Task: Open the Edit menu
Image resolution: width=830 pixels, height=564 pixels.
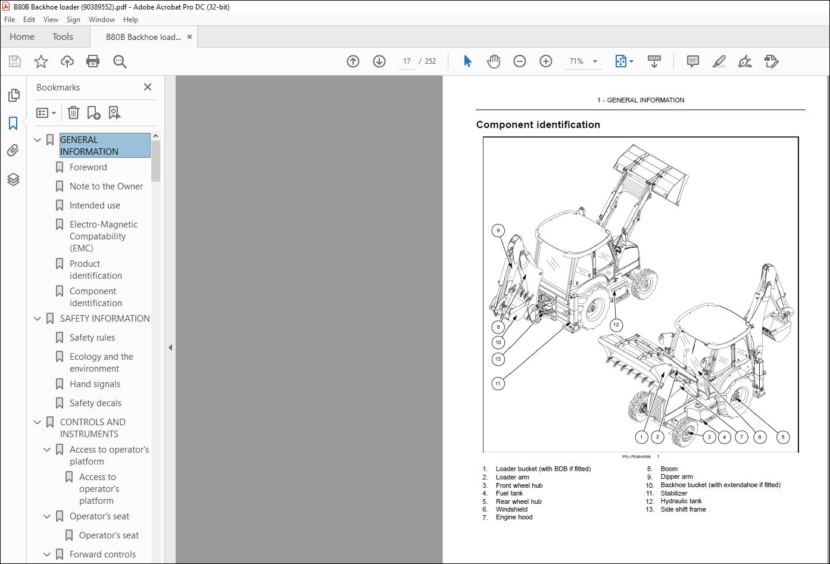Action: [29, 20]
